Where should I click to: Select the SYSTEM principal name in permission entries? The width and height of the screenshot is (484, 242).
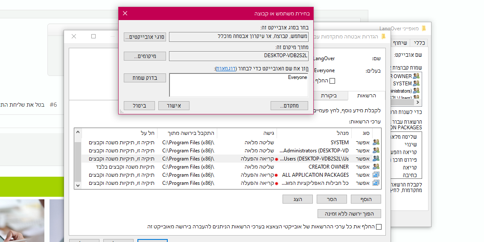coord(340,143)
